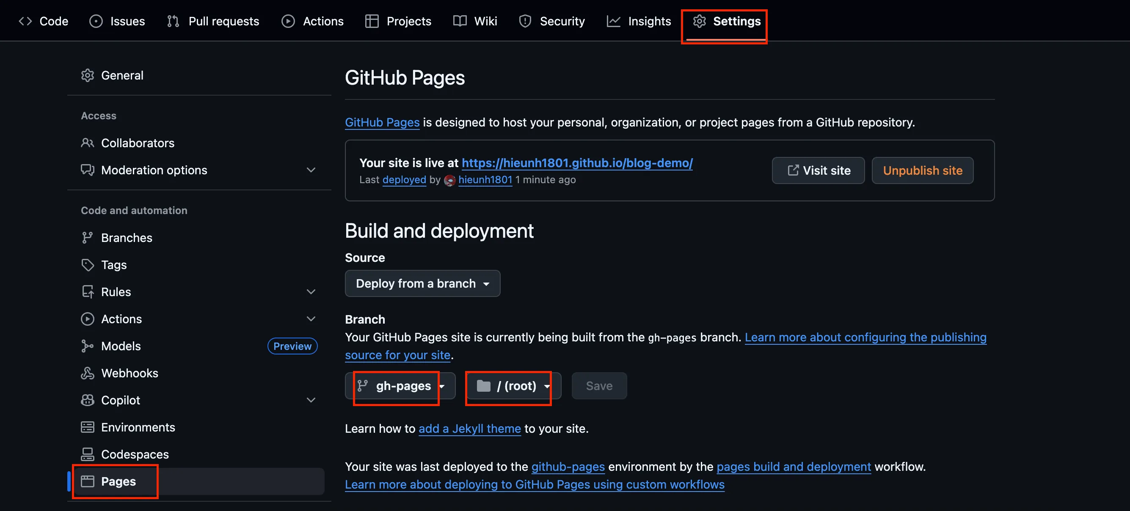This screenshot has height=511, width=1130.
Task: Click the Branches label in sidebar
Action: (127, 238)
